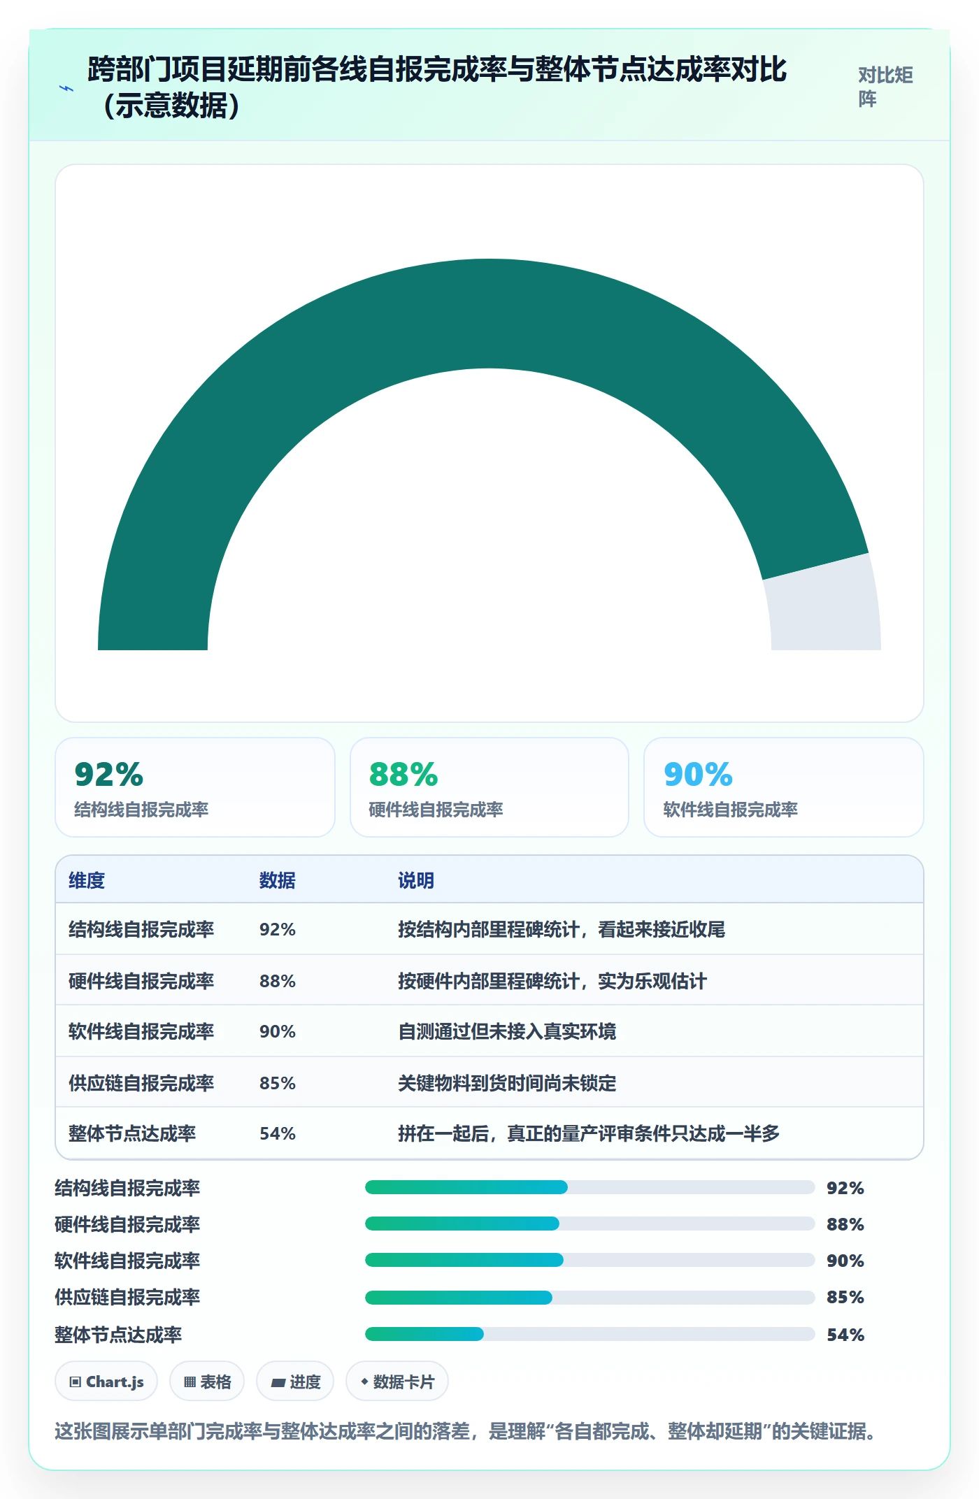Click the 对比矩阵 label in the header
Image resolution: width=979 pixels, height=1499 pixels.
pyautogui.click(x=885, y=87)
